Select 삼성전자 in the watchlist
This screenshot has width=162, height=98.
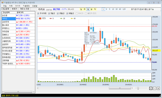click(9, 22)
